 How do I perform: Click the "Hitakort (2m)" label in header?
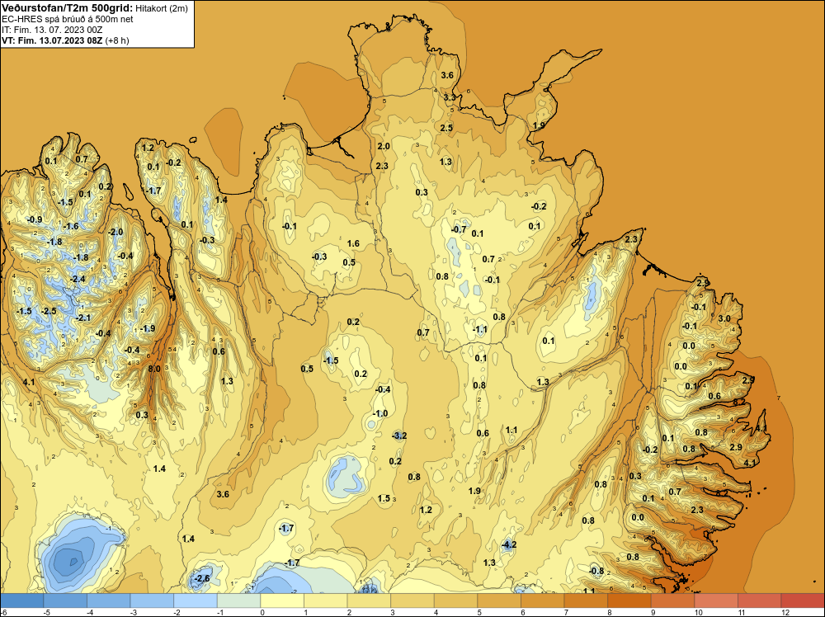pos(162,8)
